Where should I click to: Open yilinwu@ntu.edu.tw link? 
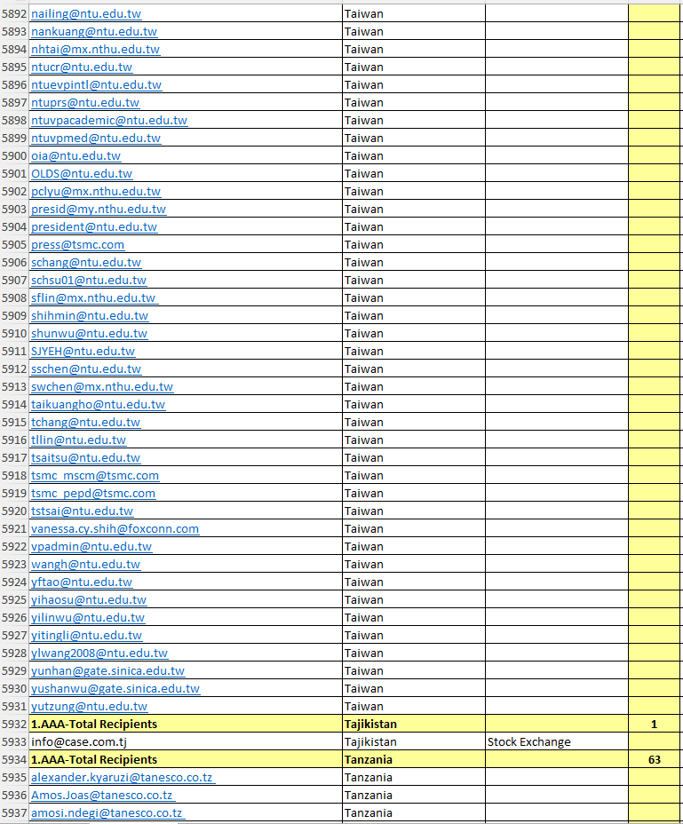[88, 618]
